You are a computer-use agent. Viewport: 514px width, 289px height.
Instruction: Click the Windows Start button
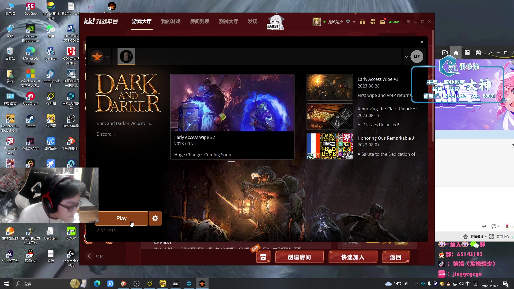pyautogui.click(x=6, y=284)
